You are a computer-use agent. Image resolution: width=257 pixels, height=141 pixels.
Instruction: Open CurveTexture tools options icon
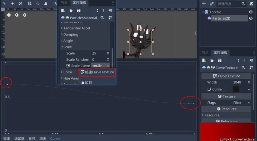pos(251,67)
